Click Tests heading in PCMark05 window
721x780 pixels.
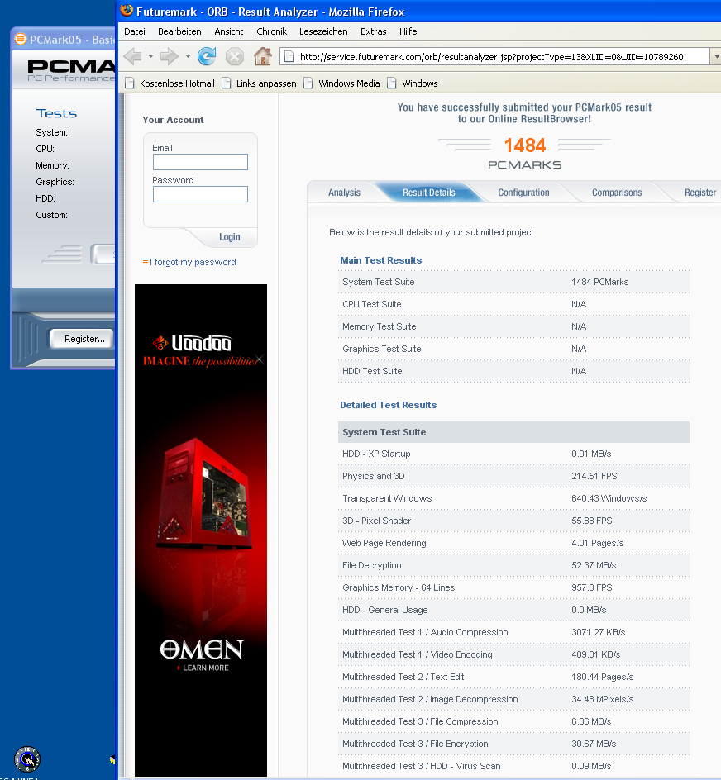pos(56,113)
